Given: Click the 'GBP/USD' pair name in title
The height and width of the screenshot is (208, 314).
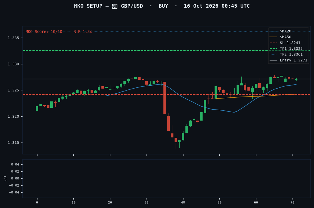Looking at the screenshot, I should [132, 6].
